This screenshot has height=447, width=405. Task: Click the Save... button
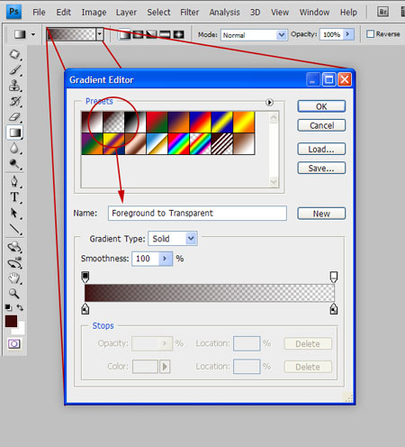tap(321, 169)
